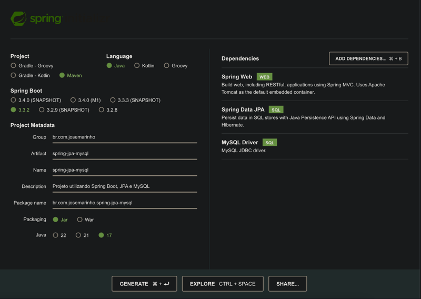Viewport: 421px width, 299px height.
Task: Choose Maven as project type
Action: (71, 75)
